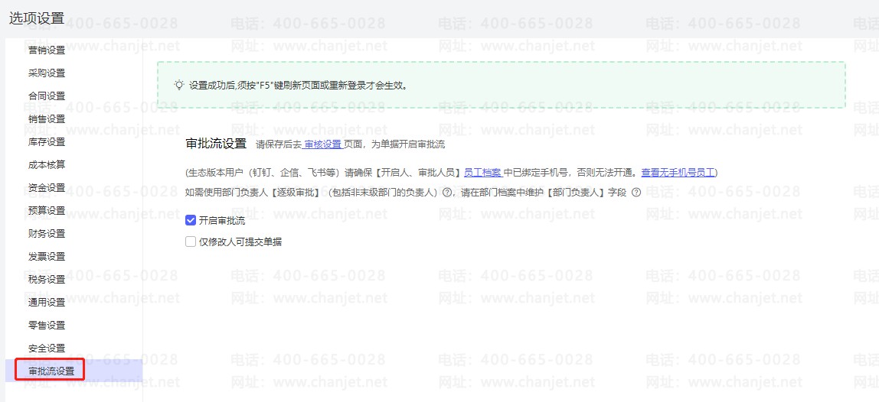This screenshot has height=402, width=879.
Task: Open the 库存设置 section
Action: tap(47, 142)
